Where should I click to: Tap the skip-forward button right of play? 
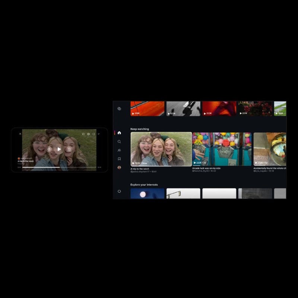click(69, 149)
